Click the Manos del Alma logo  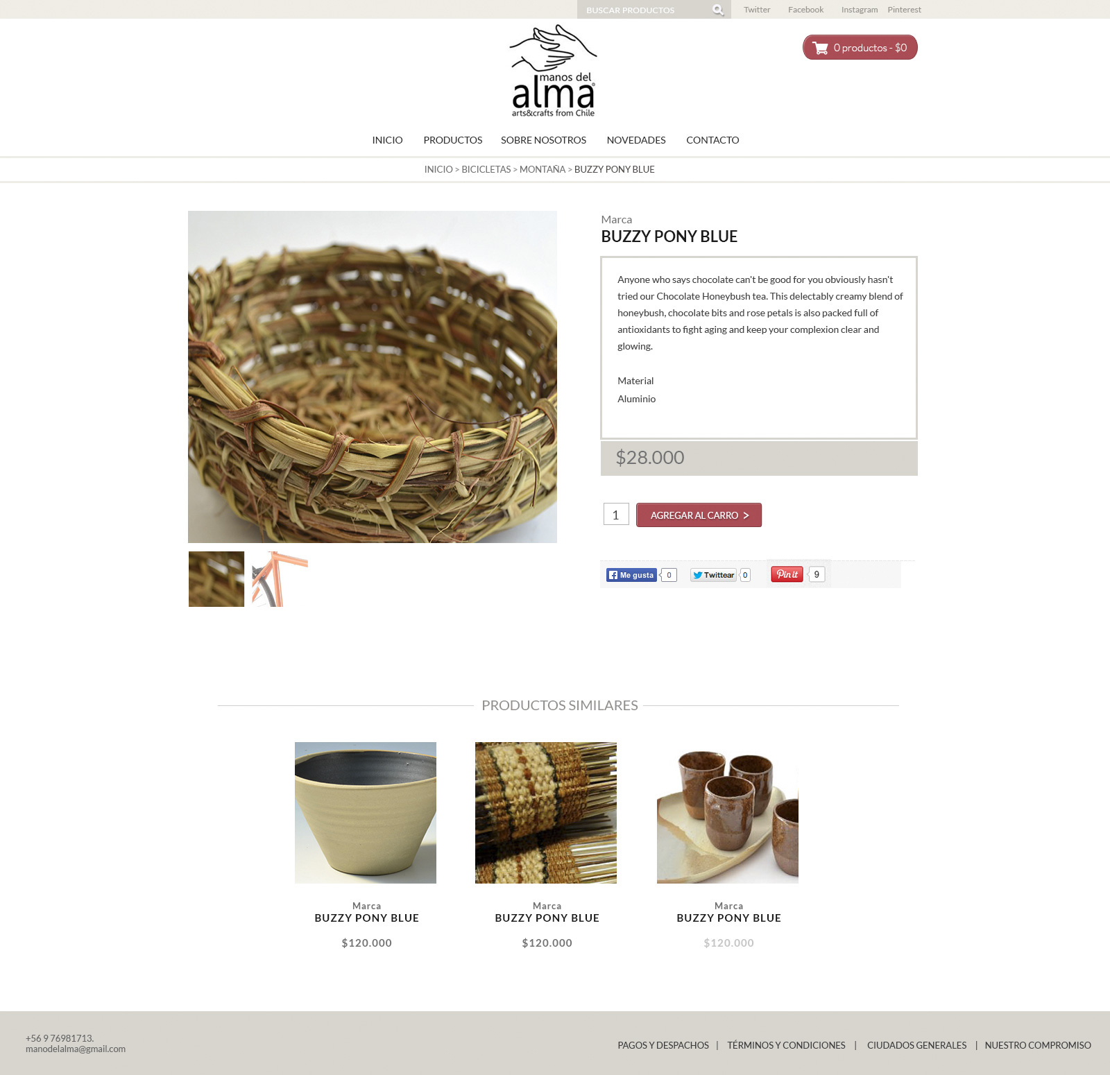554,71
